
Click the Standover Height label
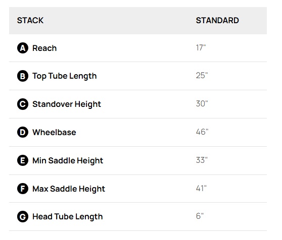pos(67,104)
